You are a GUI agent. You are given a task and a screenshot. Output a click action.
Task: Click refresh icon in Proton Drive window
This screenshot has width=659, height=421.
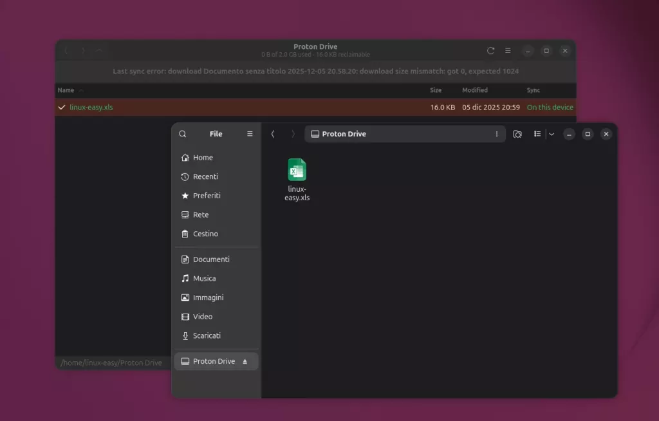coord(490,50)
